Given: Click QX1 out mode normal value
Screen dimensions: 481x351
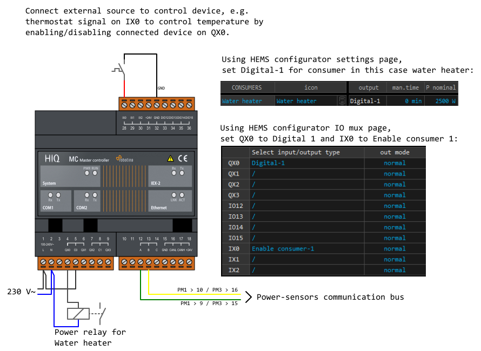Looking at the screenshot, I should [395, 174].
